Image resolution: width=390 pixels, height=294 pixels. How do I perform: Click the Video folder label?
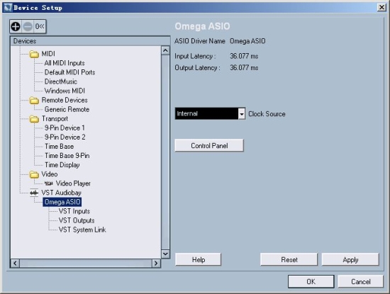[x=50, y=174]
